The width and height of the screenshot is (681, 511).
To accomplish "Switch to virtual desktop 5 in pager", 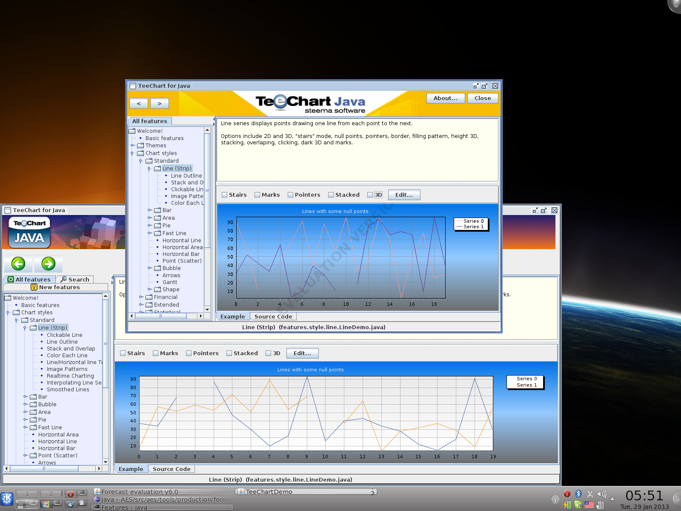I will [51, 504].
